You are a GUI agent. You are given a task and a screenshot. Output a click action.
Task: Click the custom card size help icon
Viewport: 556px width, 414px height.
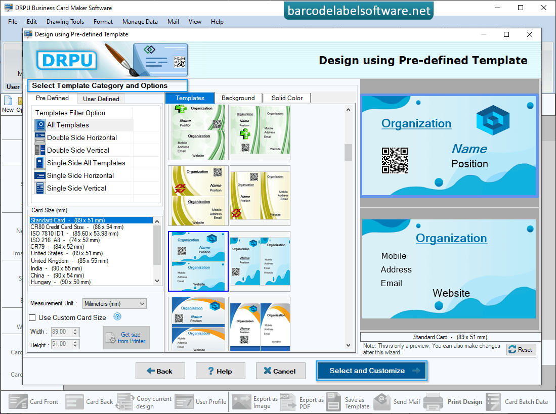click(x=117, y=316)
